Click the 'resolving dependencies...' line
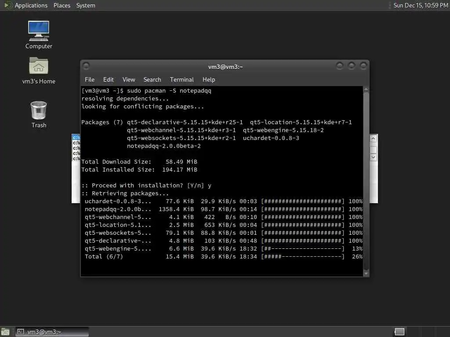 point(125,99)
